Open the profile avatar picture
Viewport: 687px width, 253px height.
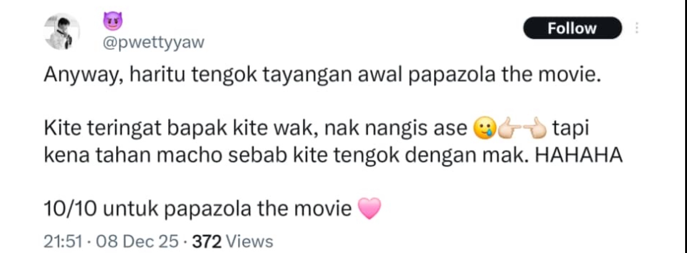click(62, 32)
